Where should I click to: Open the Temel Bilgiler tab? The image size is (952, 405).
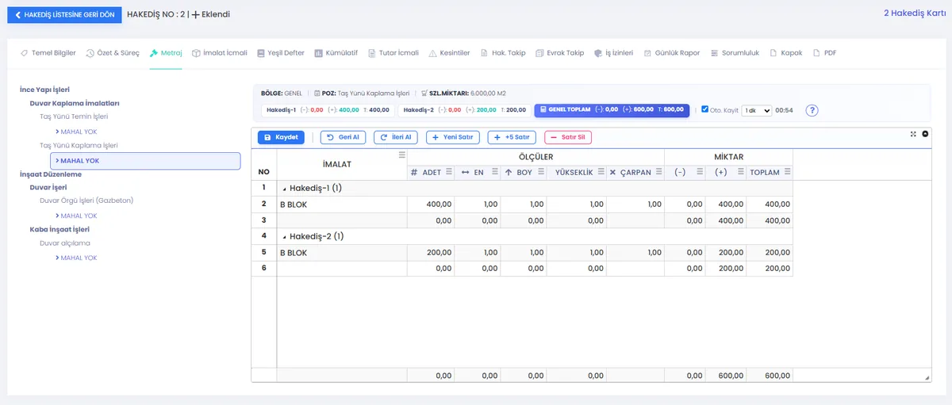coord(48,53)
